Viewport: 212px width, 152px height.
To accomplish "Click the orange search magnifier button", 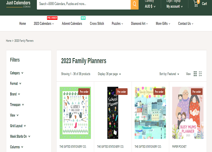I will pyautogui.click(x=134, y=4).
